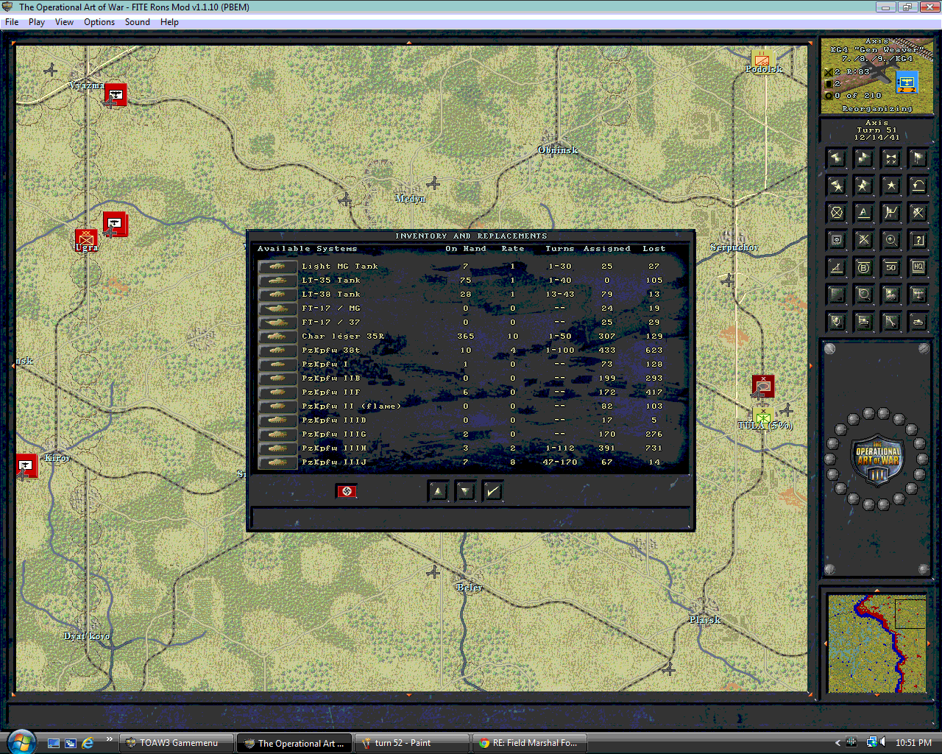The image size is (942, 754).
Task: Toggle the force flag button in inventory dialog
Action: pyautogui.click(x=347, y=491)
